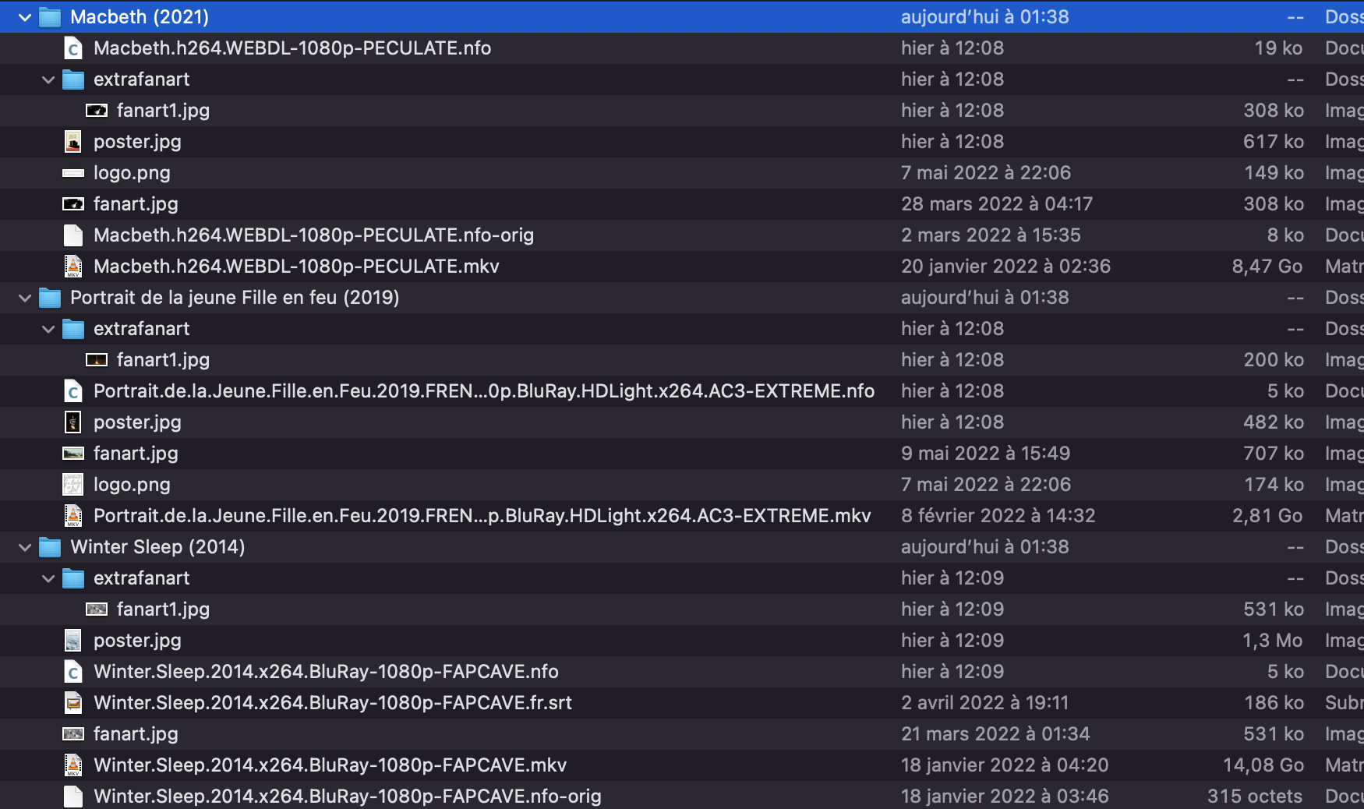Collapse the Macbeth (2021) folder chevron
Screen dimensions: 1364x809
[25, 17]
